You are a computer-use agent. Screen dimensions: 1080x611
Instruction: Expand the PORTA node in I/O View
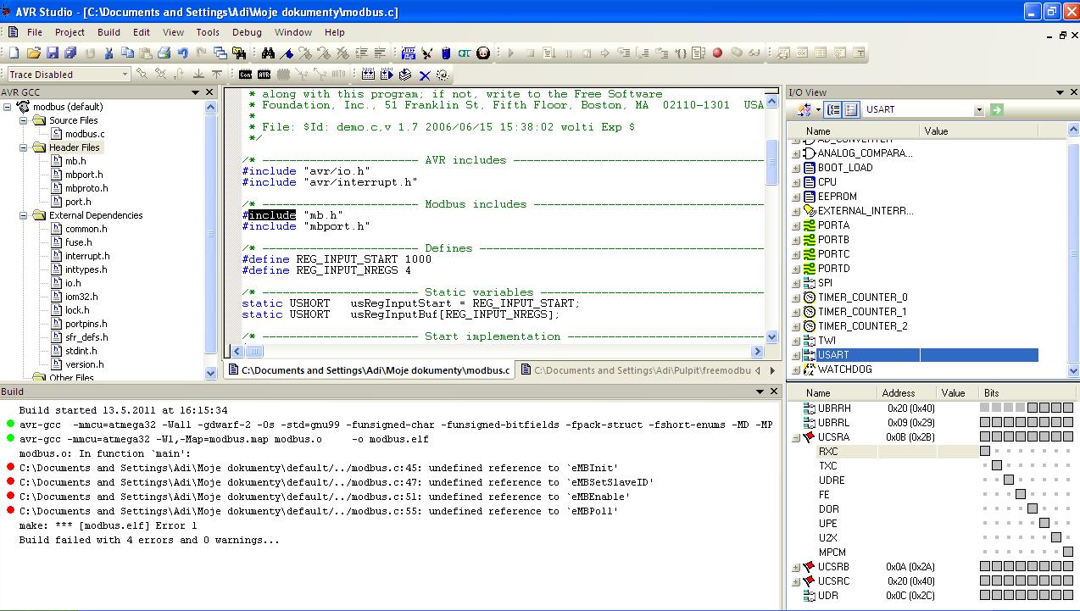click(796, 225)
